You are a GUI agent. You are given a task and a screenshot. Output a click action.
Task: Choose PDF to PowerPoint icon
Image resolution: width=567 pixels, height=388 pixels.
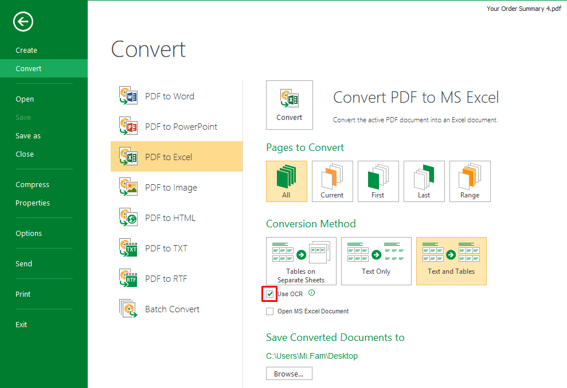pyautogui.click(x=128, y=126)
